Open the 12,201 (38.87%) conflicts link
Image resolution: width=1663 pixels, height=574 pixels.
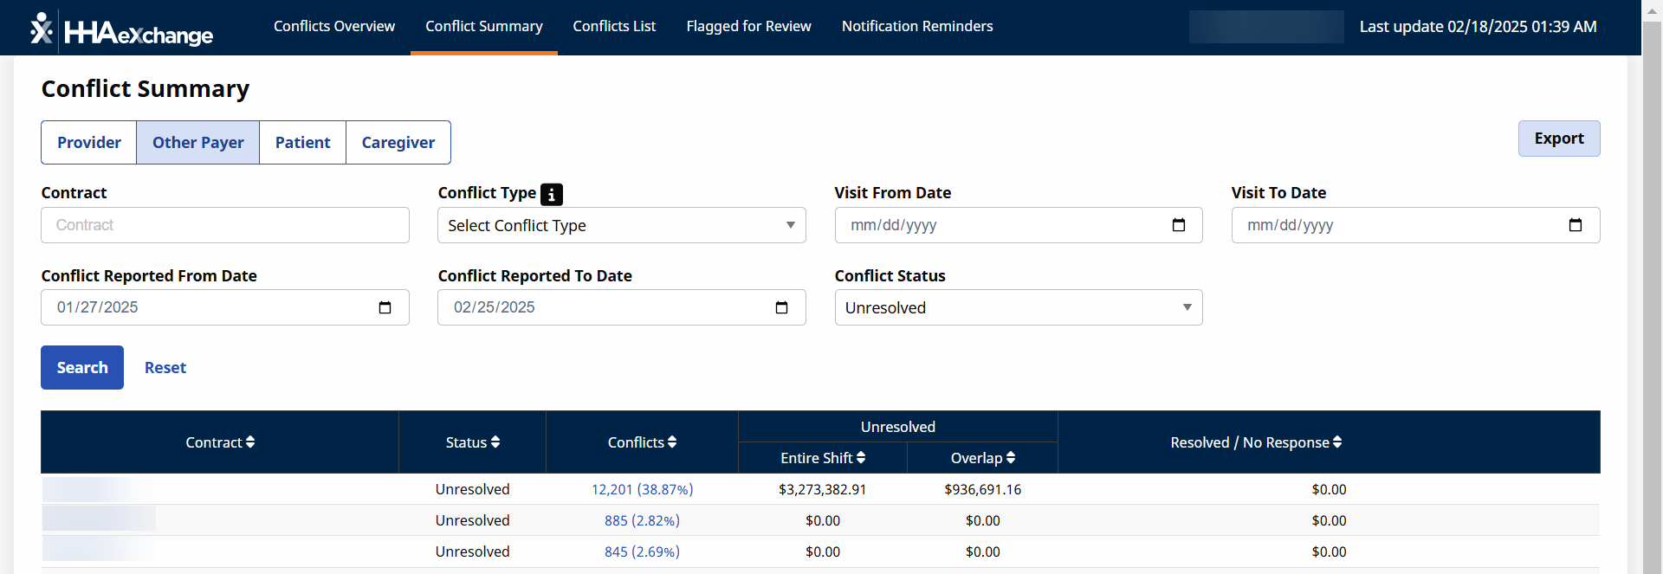642,489
